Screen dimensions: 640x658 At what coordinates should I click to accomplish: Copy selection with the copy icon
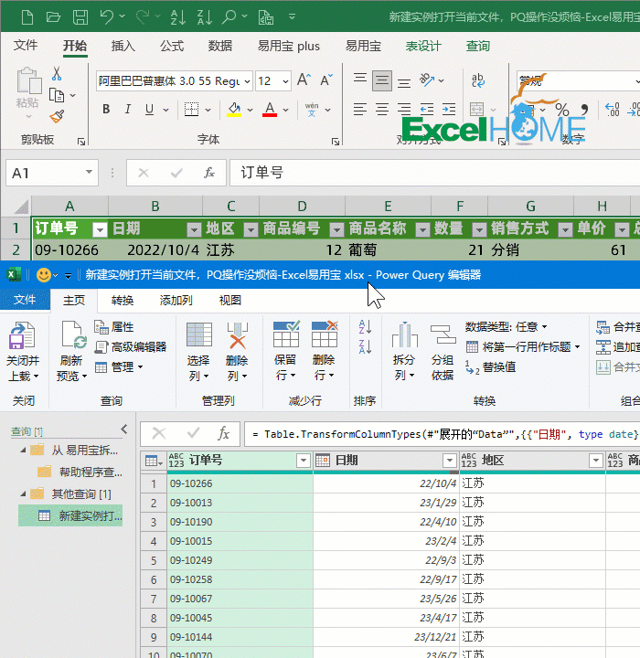[57, 95]
